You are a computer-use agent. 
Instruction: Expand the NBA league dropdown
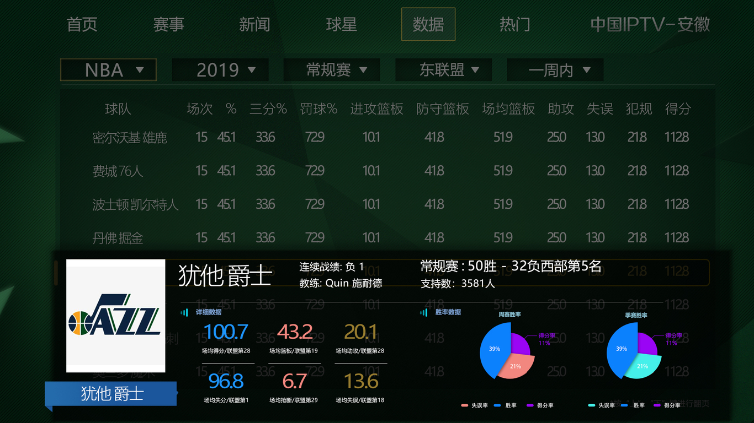click(108, 70)
